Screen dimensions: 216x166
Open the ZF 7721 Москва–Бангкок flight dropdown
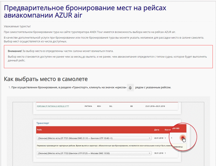click(94, 138)
